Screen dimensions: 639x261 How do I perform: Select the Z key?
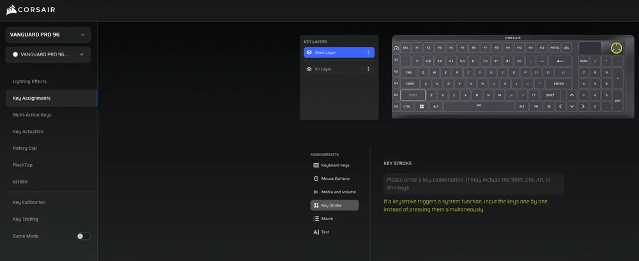[431, 95]
